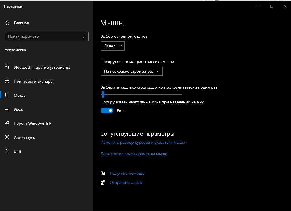
Task: Open the Левая primary button dropdown
Action: (x=112, y=46)
